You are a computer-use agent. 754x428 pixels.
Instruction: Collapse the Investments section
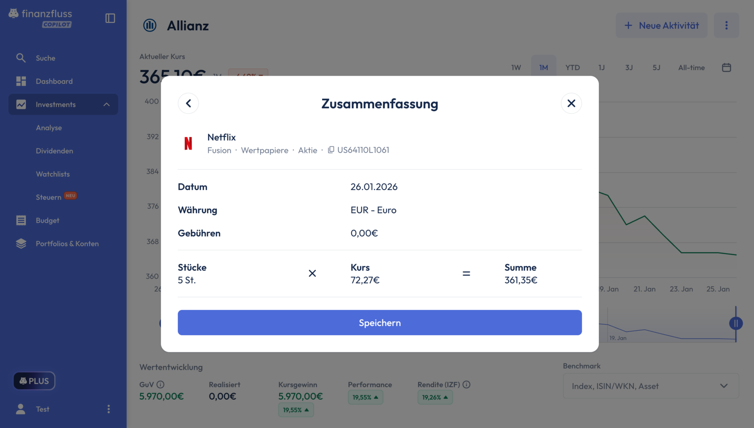tap(106, 105)
